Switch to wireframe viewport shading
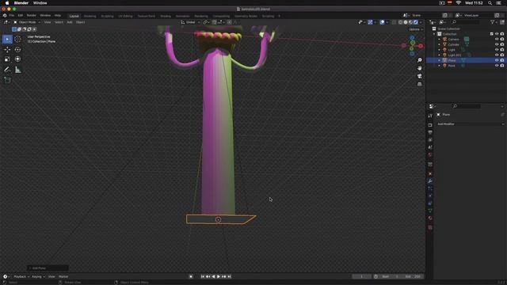Image resolution: width=507 pixels, height=285 pixels. click(x=400, y=22)
